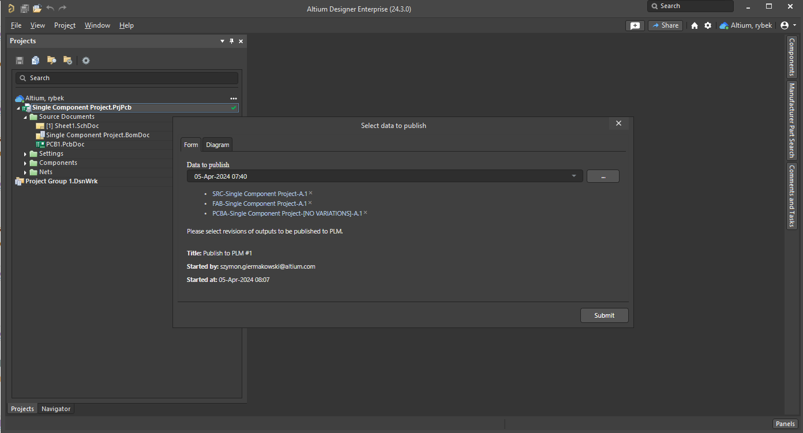This screenshot has width=803, height=433.
Task: Open the user account dropdown arrow
Action: pyautogui.click(x=795, y=25)
